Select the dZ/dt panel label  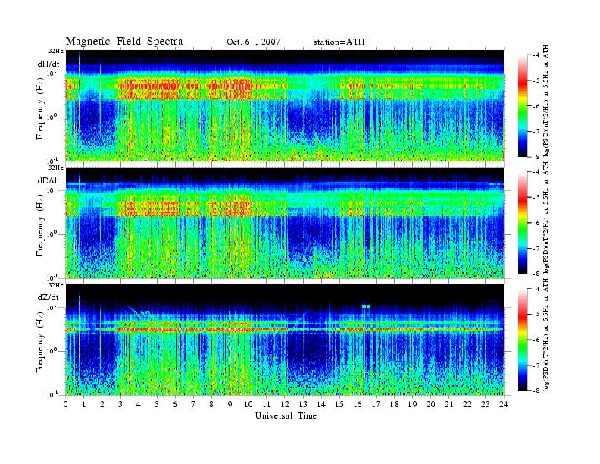48,297
